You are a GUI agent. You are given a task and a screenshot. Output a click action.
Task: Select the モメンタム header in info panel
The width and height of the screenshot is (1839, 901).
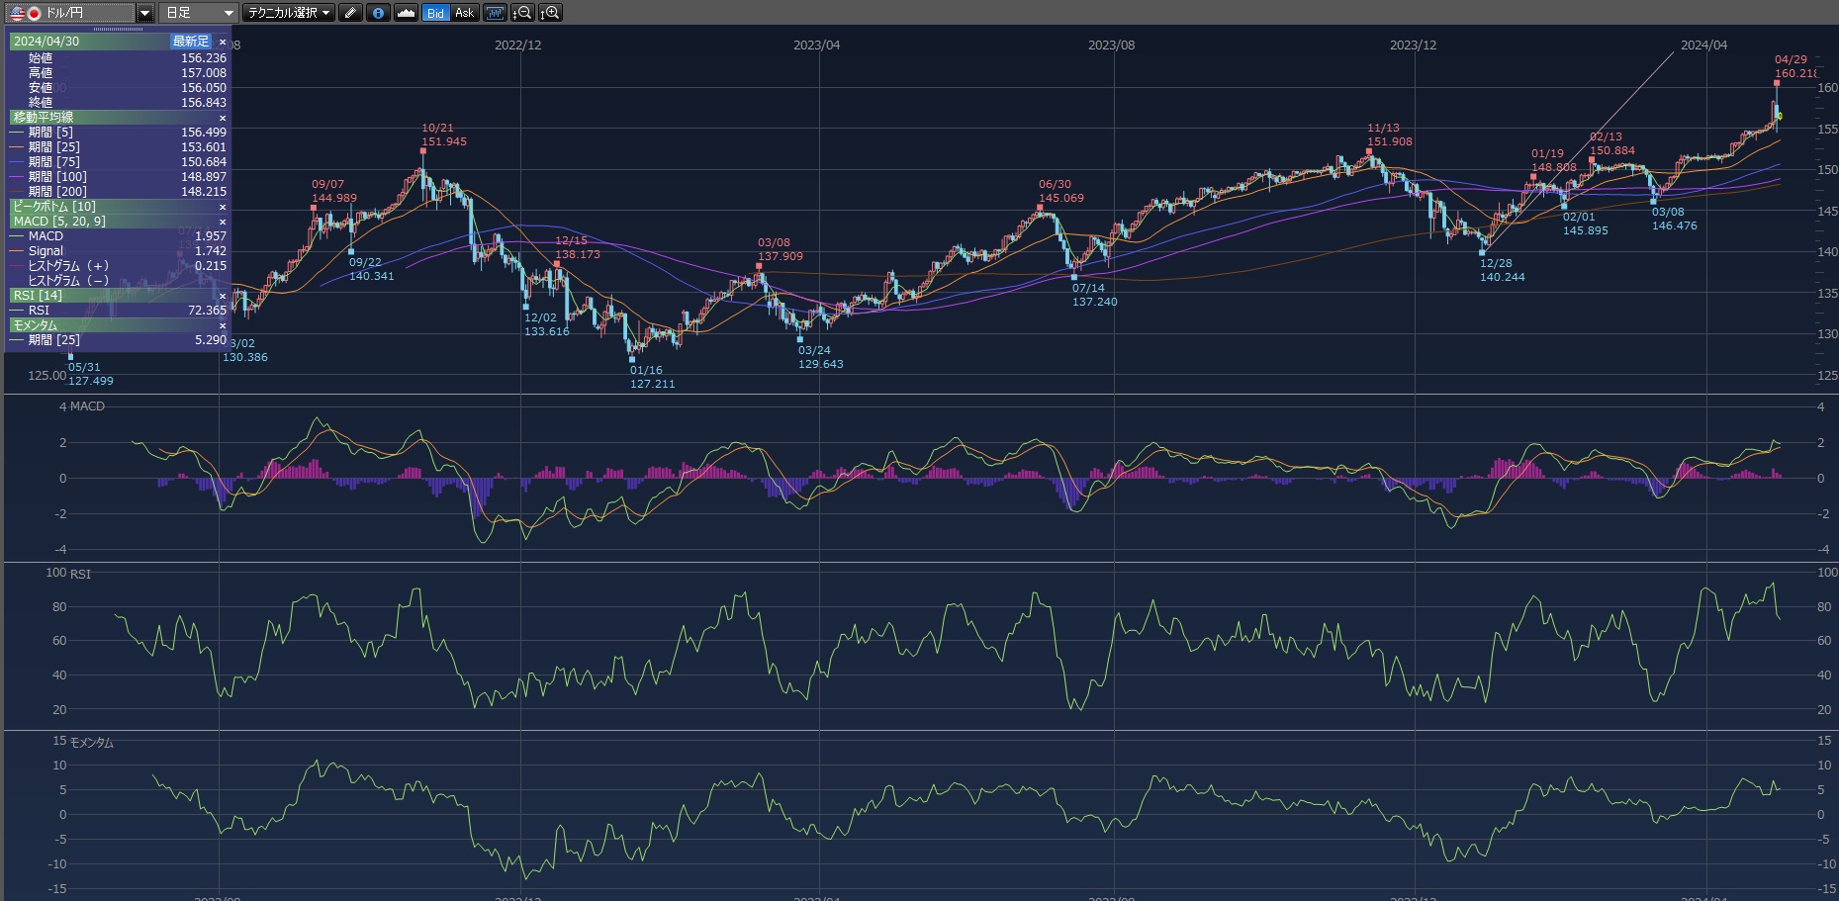(x=35, y=325)
